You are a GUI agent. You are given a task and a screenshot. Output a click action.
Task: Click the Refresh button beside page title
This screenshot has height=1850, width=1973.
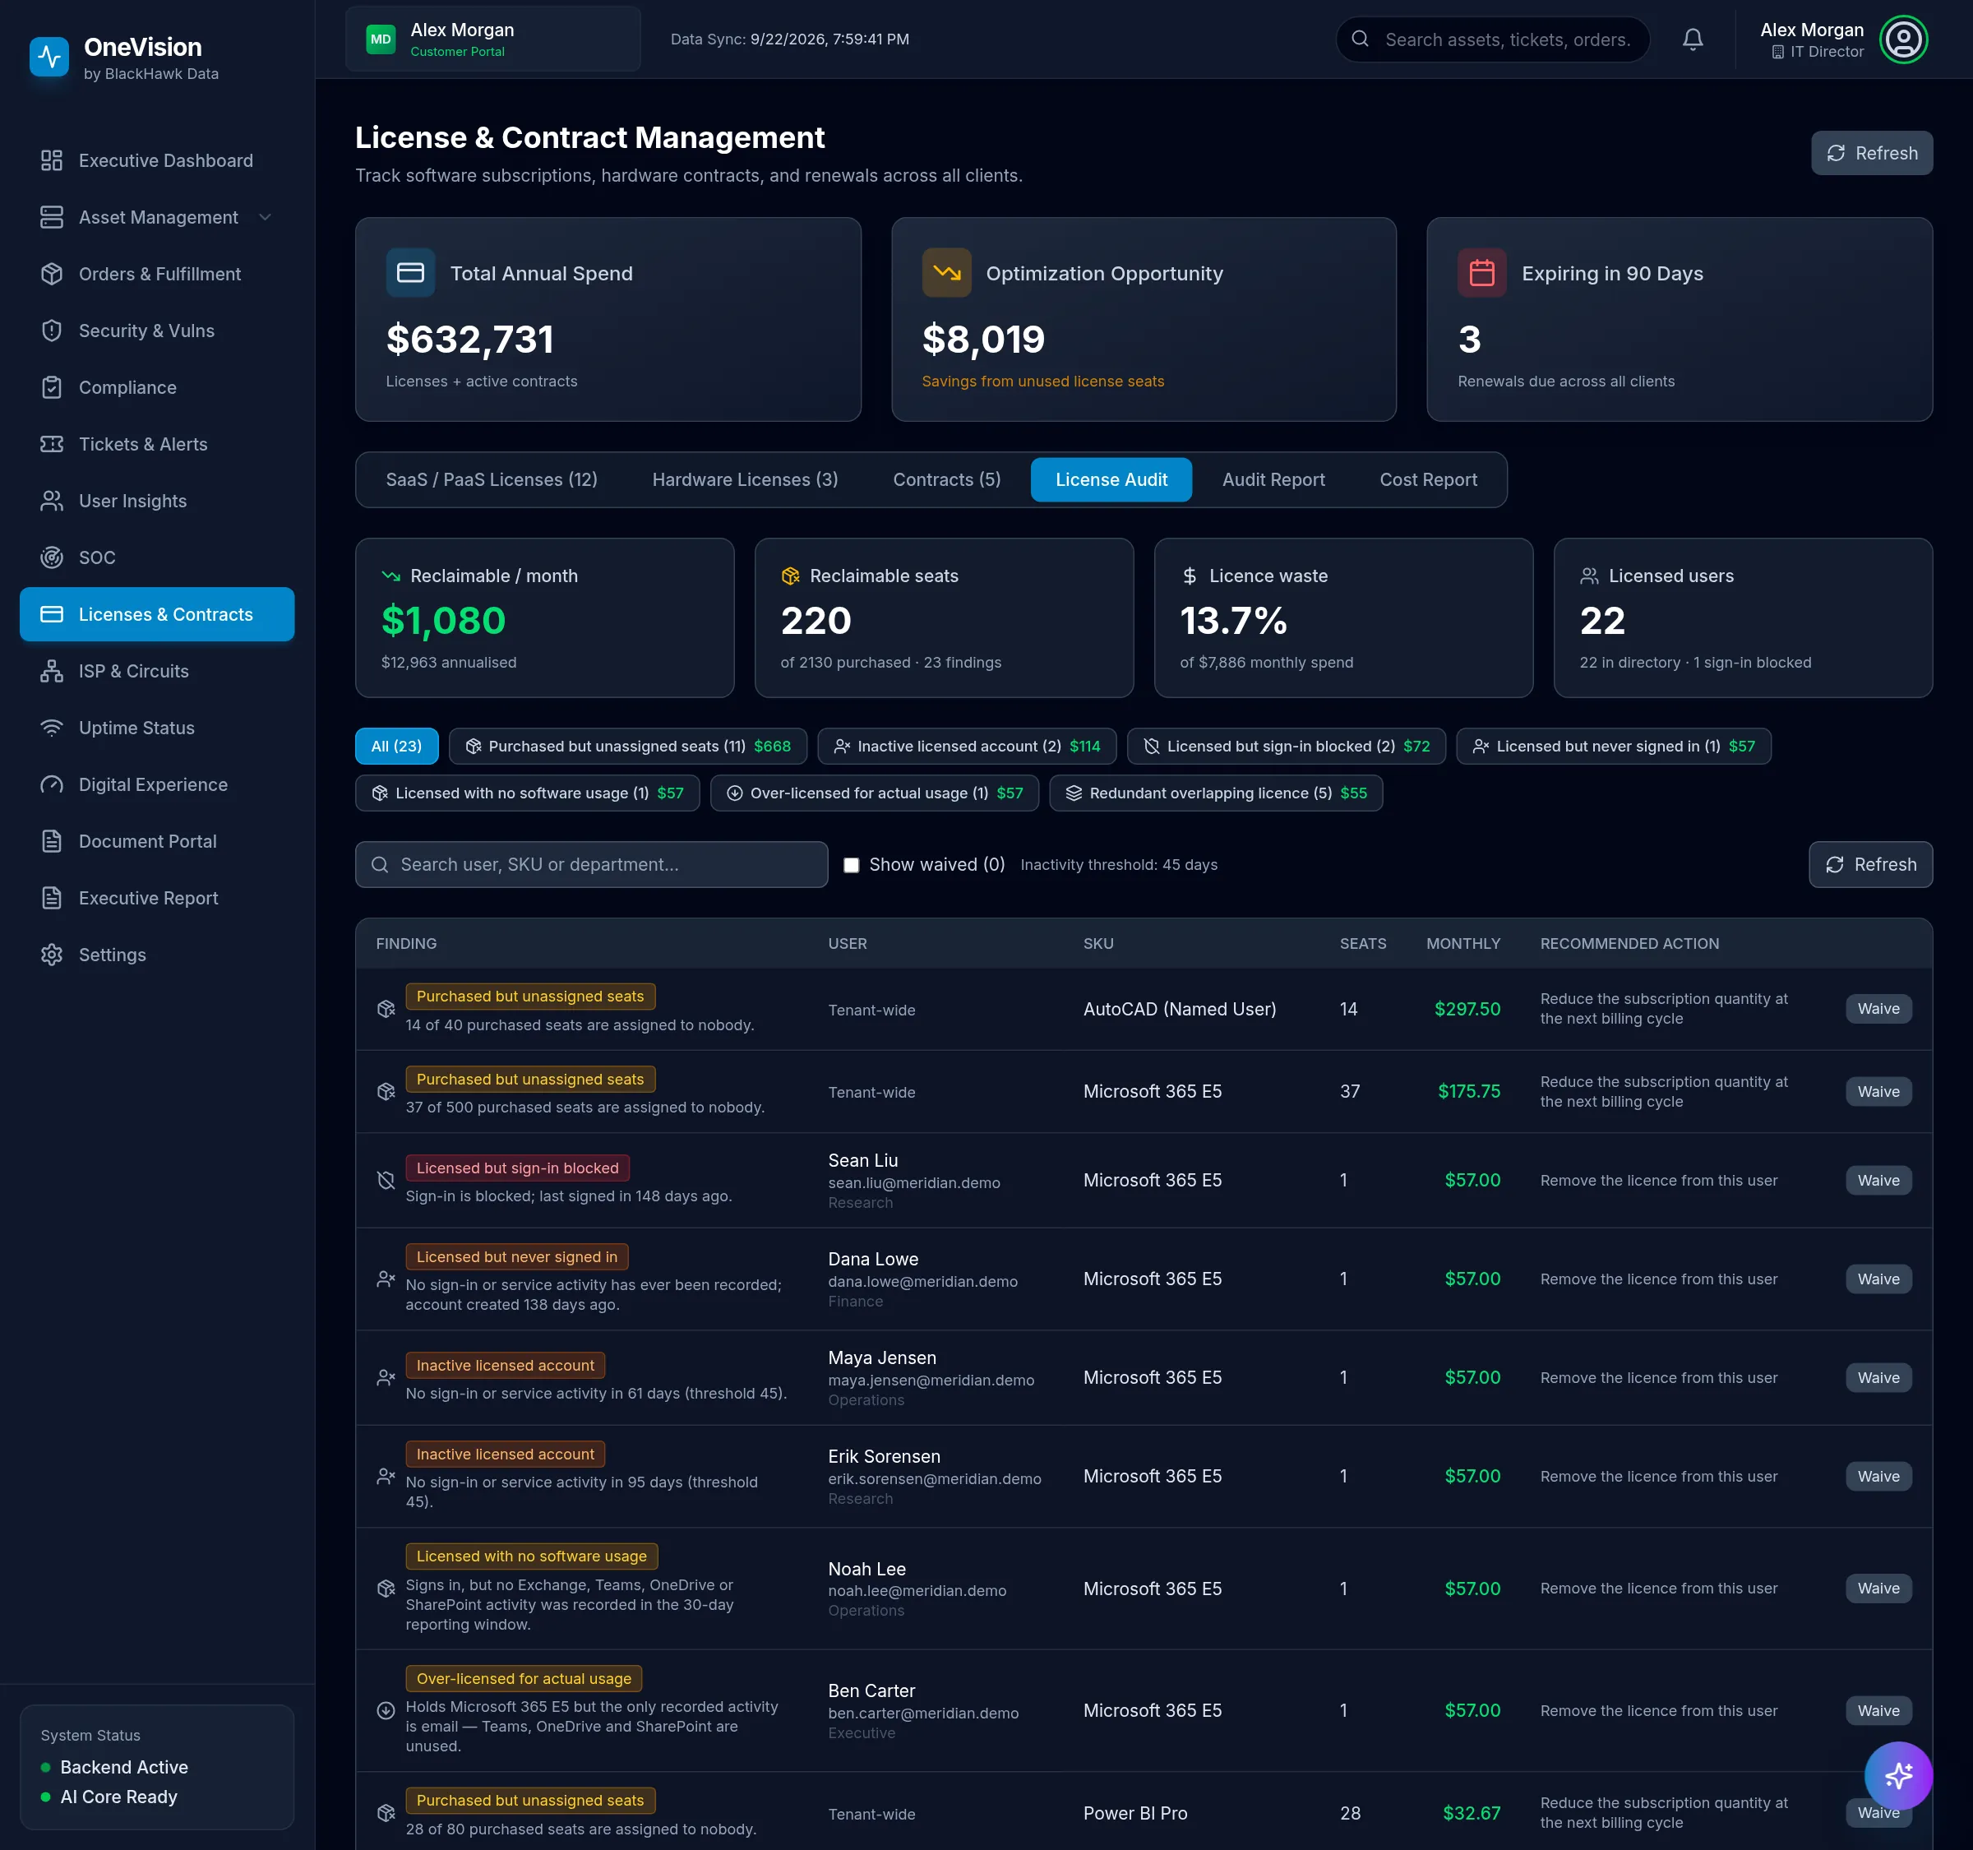point(1872,153)
